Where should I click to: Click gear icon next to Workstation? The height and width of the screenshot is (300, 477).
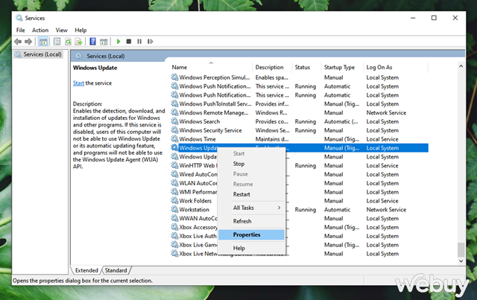[174, 209]
